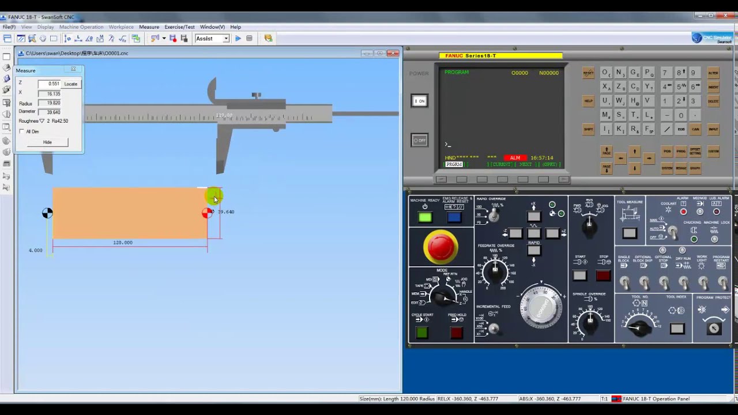Click the green MACHINE READY button

click(425, 217)
